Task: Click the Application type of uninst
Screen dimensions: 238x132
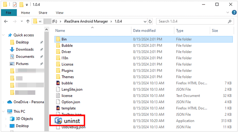Action: pyautogui.click(x=185, y=121)
